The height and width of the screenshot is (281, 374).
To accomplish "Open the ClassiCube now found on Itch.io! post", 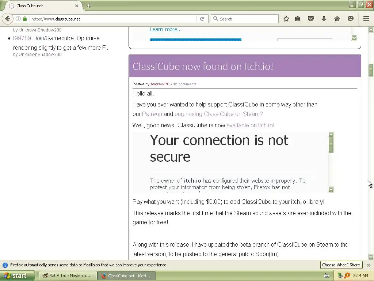I will pos(203,67).
